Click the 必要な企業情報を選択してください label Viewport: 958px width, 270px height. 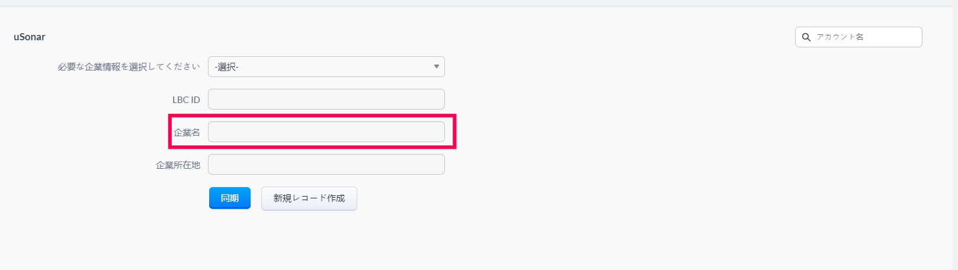[x=129, y=67]
